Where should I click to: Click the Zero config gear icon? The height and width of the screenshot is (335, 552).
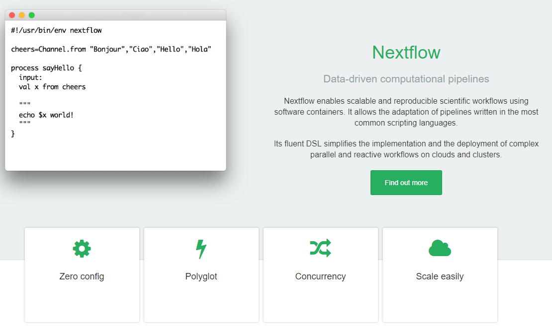(82, 249)
